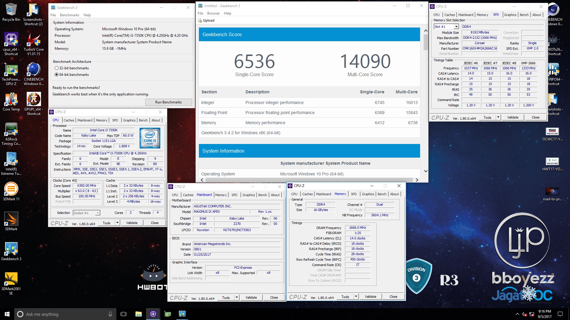The image size is (570, 320).
Task: Launch 3DMark2001 SE desktop icon
Action: tap(11, 284)
